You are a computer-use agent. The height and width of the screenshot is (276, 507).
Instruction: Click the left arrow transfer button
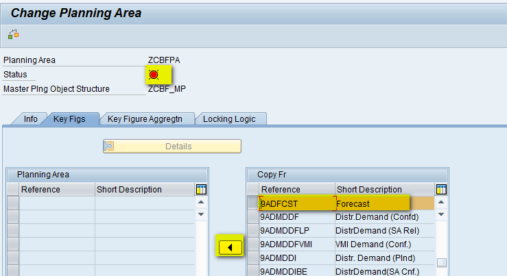point(230,247)
